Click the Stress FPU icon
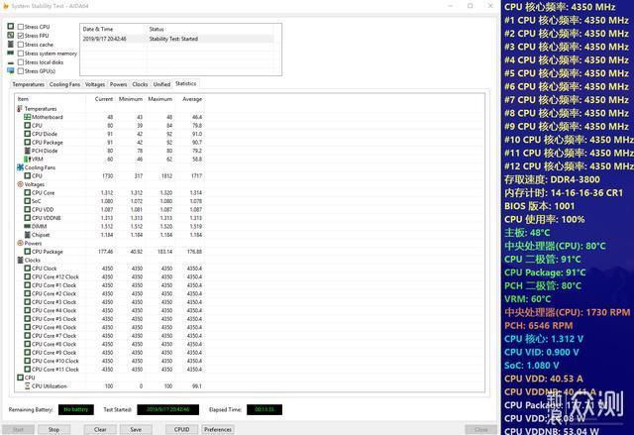The height and width of the screenshot is (435, 634). click(x=11, y=35)
